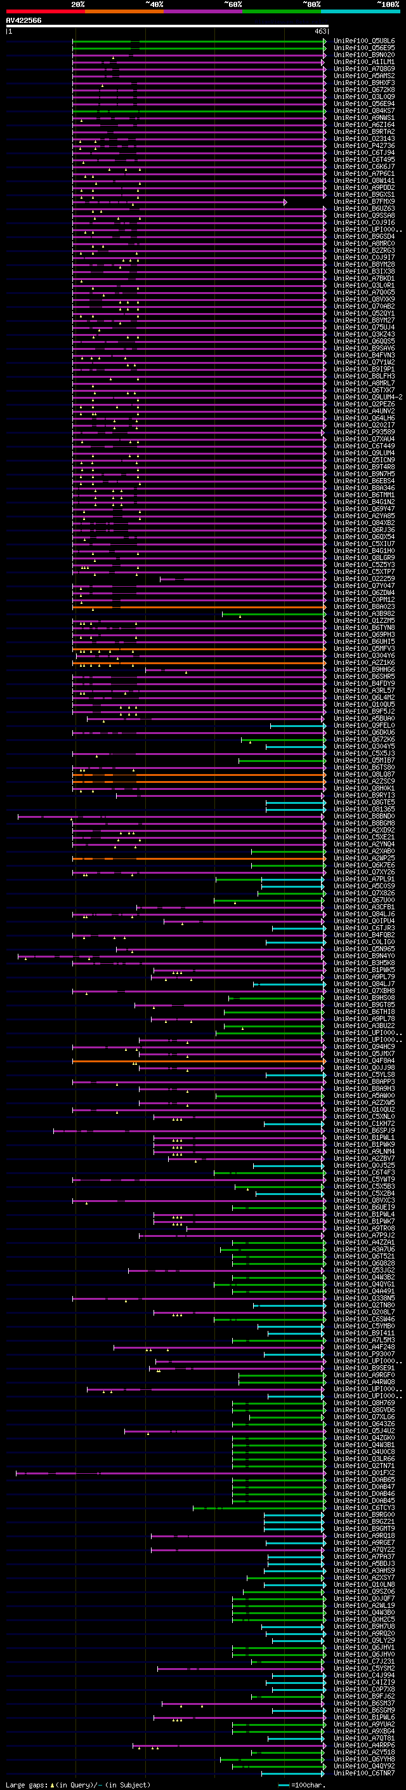Screen dimensions: 406x1790
Task: Select the UniRef100_Q9LUM4-2 label
Action: (x=369, y=397)
